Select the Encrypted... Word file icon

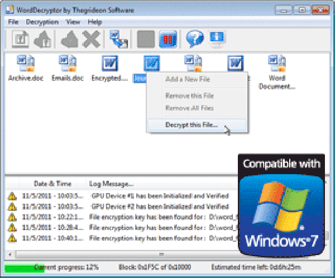coord(110,63)
